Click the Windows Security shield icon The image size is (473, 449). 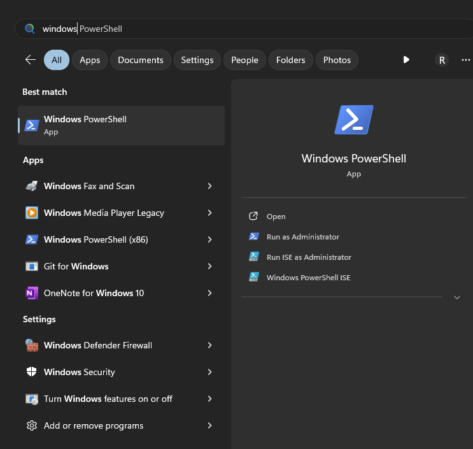coord(32,372)
